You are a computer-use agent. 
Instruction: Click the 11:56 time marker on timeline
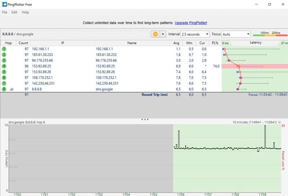(x=181, y=194)
